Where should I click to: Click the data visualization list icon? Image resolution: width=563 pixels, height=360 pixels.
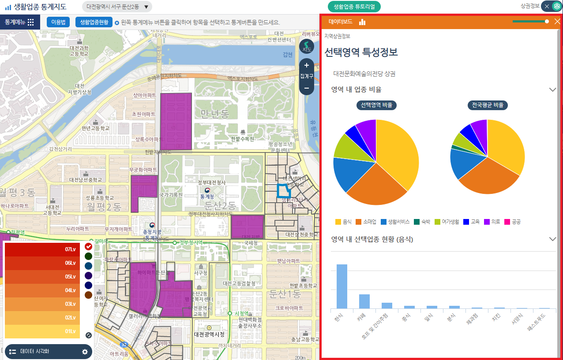point(12,352)
